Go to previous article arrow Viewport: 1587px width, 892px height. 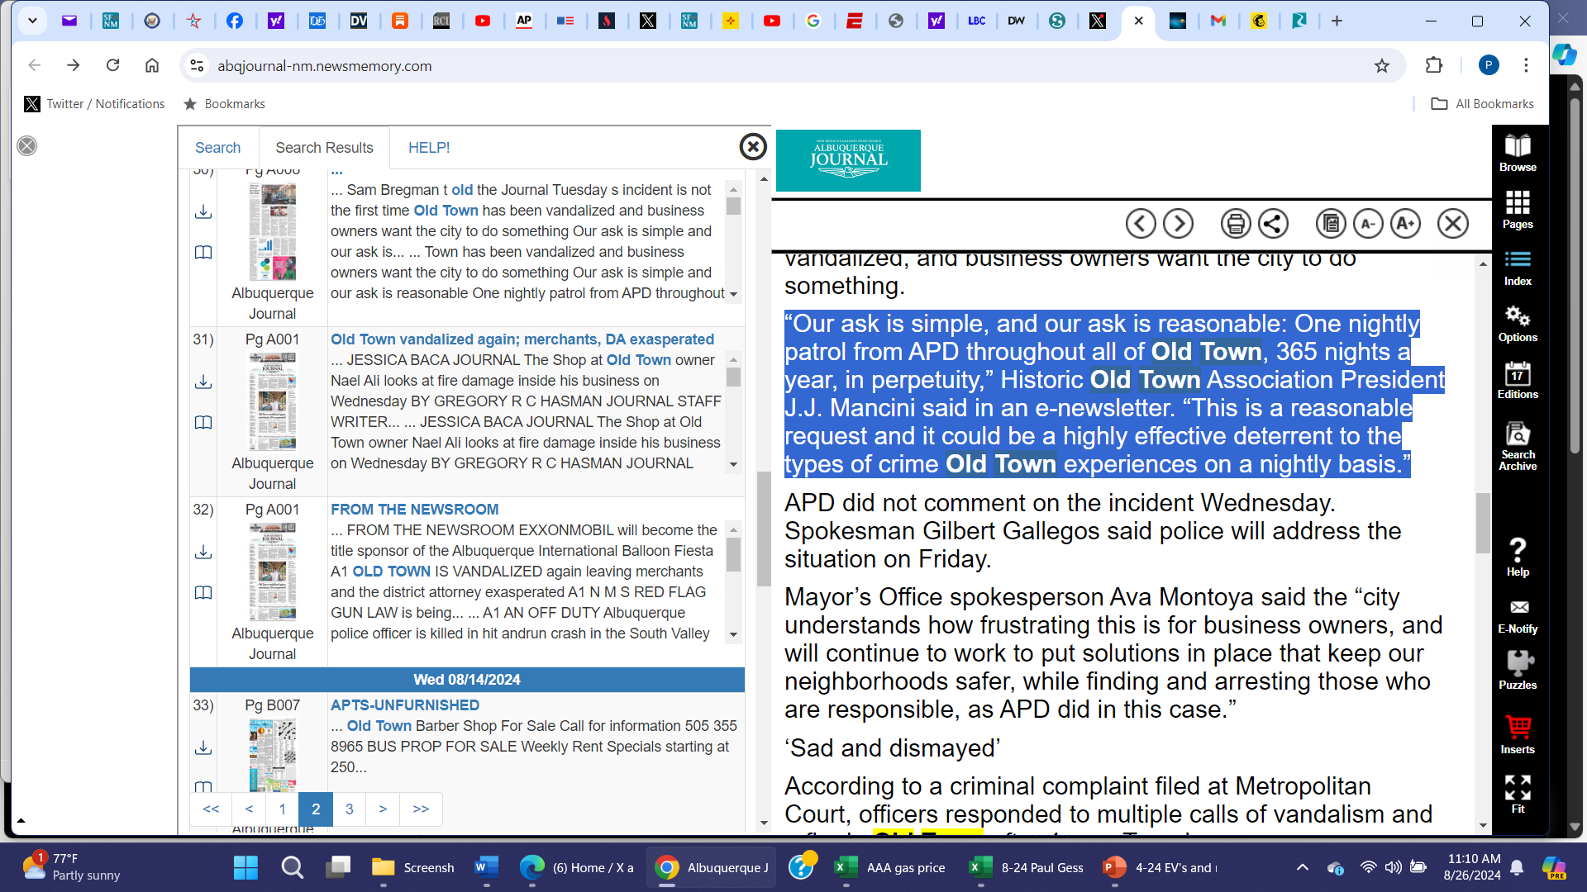coord(1141,224)
